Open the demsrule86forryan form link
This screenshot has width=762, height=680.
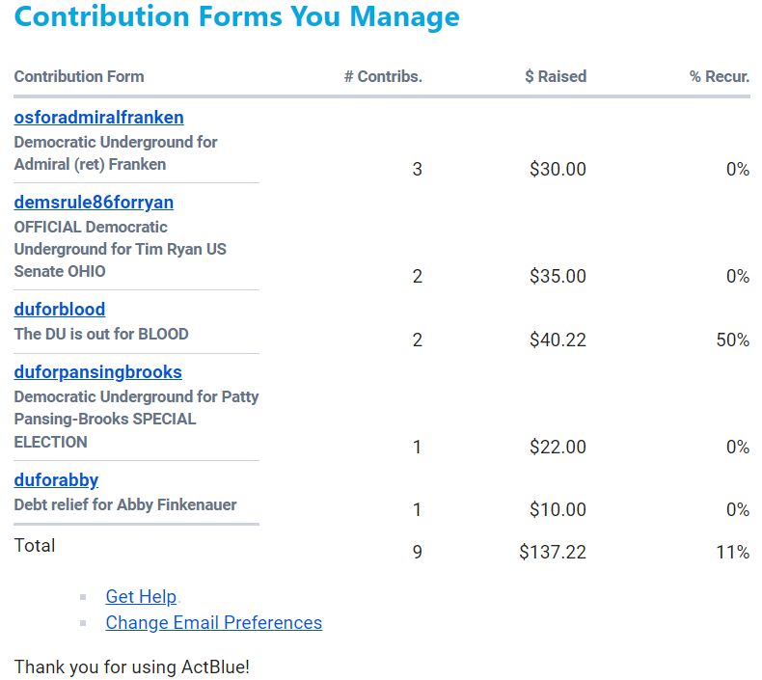click(94, 203)
